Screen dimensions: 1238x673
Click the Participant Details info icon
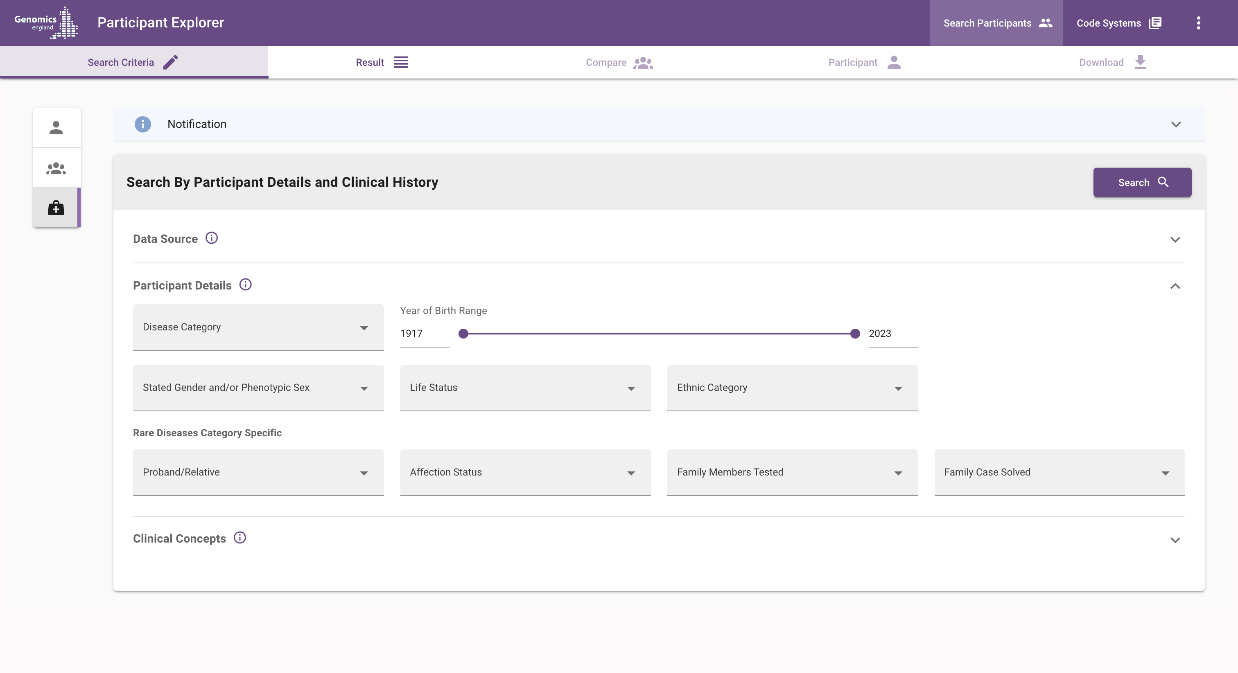(245, 285)
